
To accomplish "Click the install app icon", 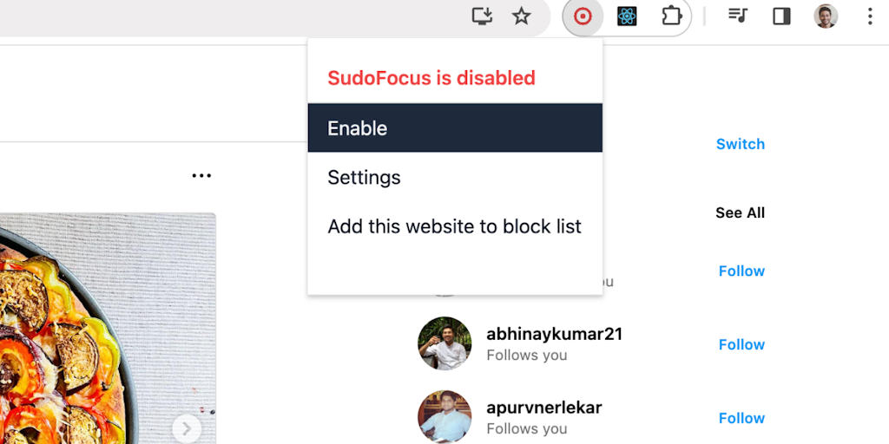I will click(x=482, y=16).
